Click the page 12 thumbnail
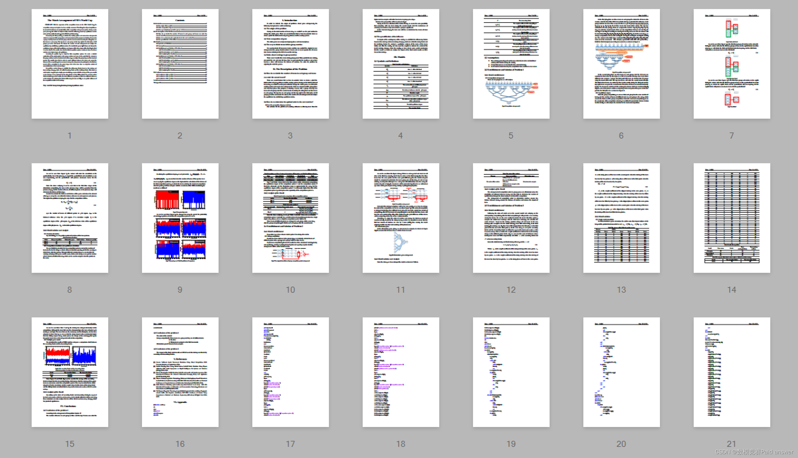The width and height of the screenshot is (798, 458). [511, 218]
